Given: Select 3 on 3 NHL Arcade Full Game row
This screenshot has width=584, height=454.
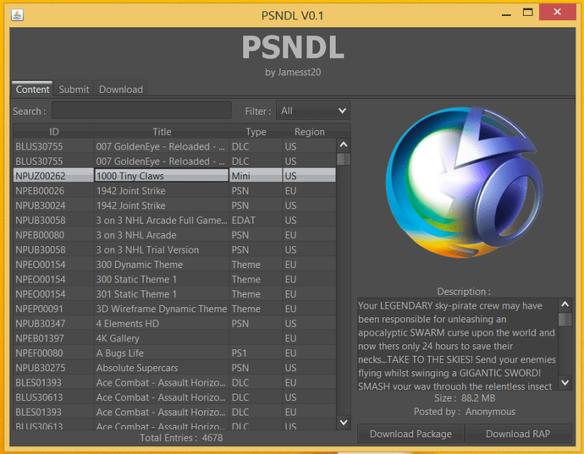Looking at the screenshot, I should (x=174, y=221).
